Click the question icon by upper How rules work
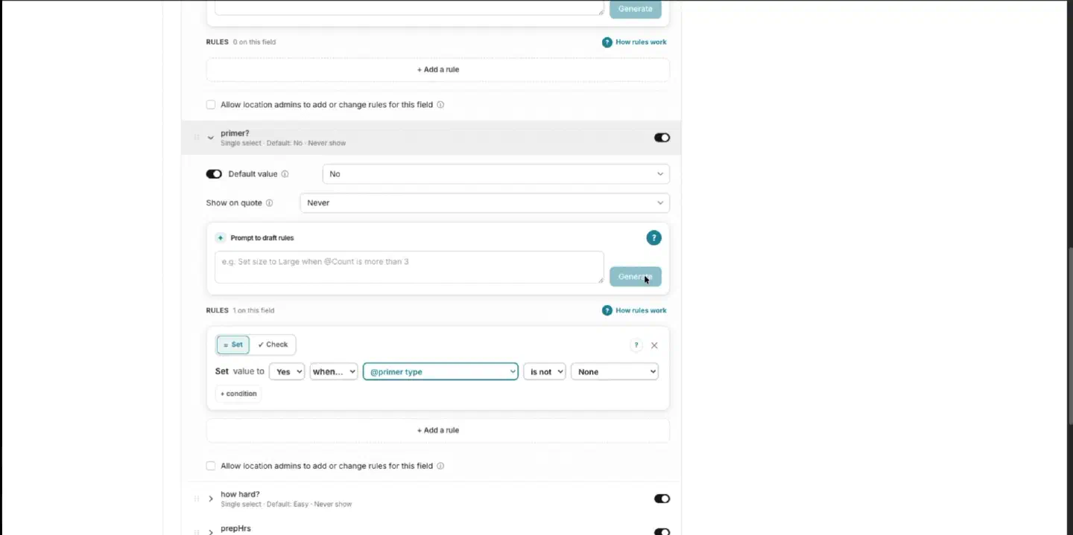The width and height of the screenshot is (1073, 535). coord(607,42)
